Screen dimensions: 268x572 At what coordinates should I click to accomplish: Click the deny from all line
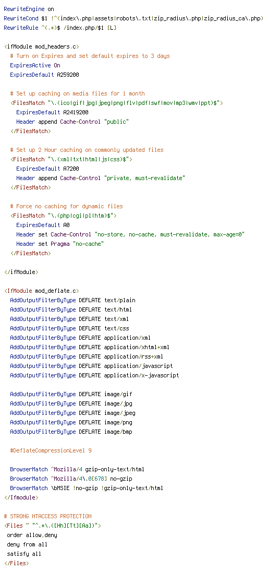(27, 545)
